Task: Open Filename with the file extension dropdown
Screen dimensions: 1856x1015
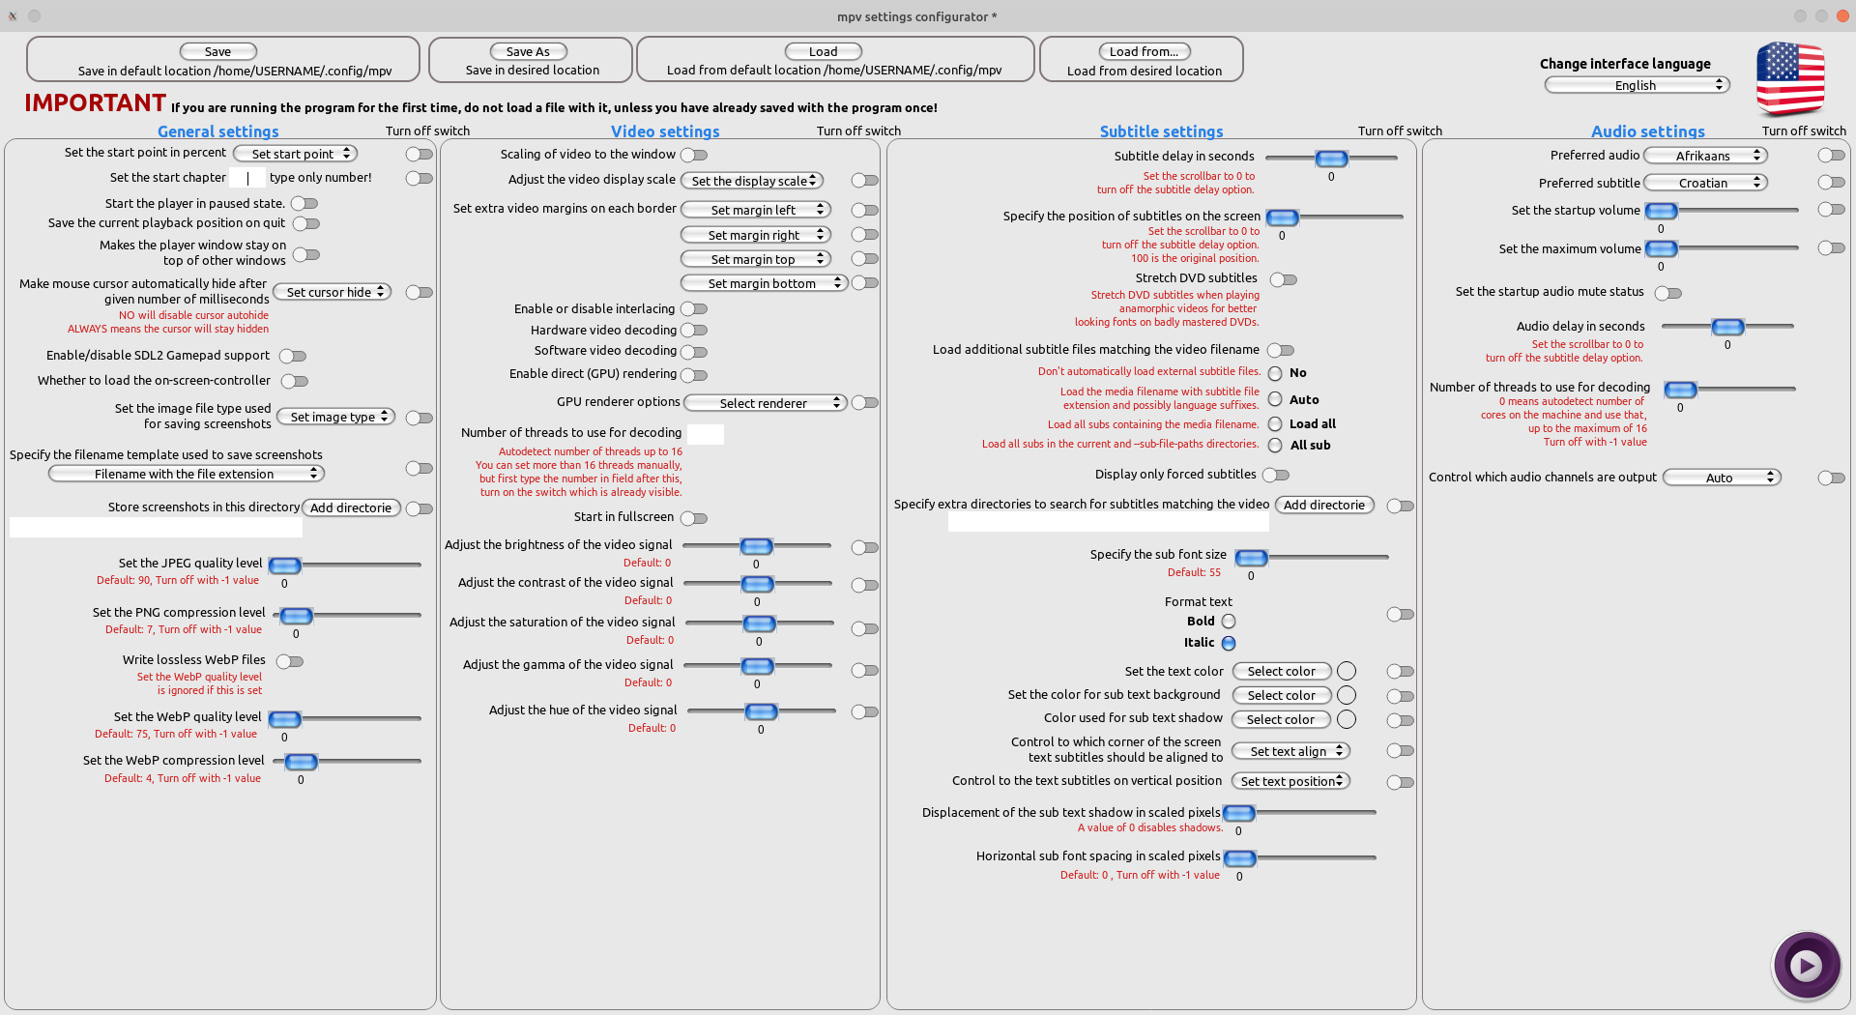Action: pyautogui.click(x=187, y=474)
